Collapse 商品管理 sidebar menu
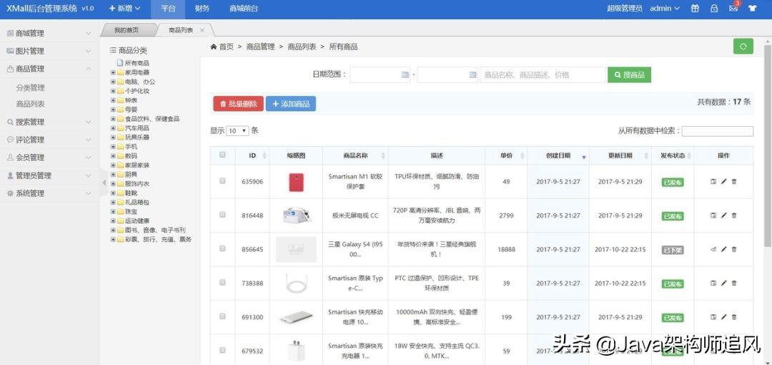This screenshot has height=365, width=772. click(x=49, y=69)
